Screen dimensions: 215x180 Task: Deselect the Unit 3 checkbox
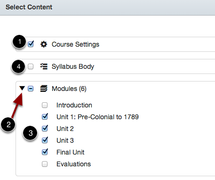click(x=45, y=140)
